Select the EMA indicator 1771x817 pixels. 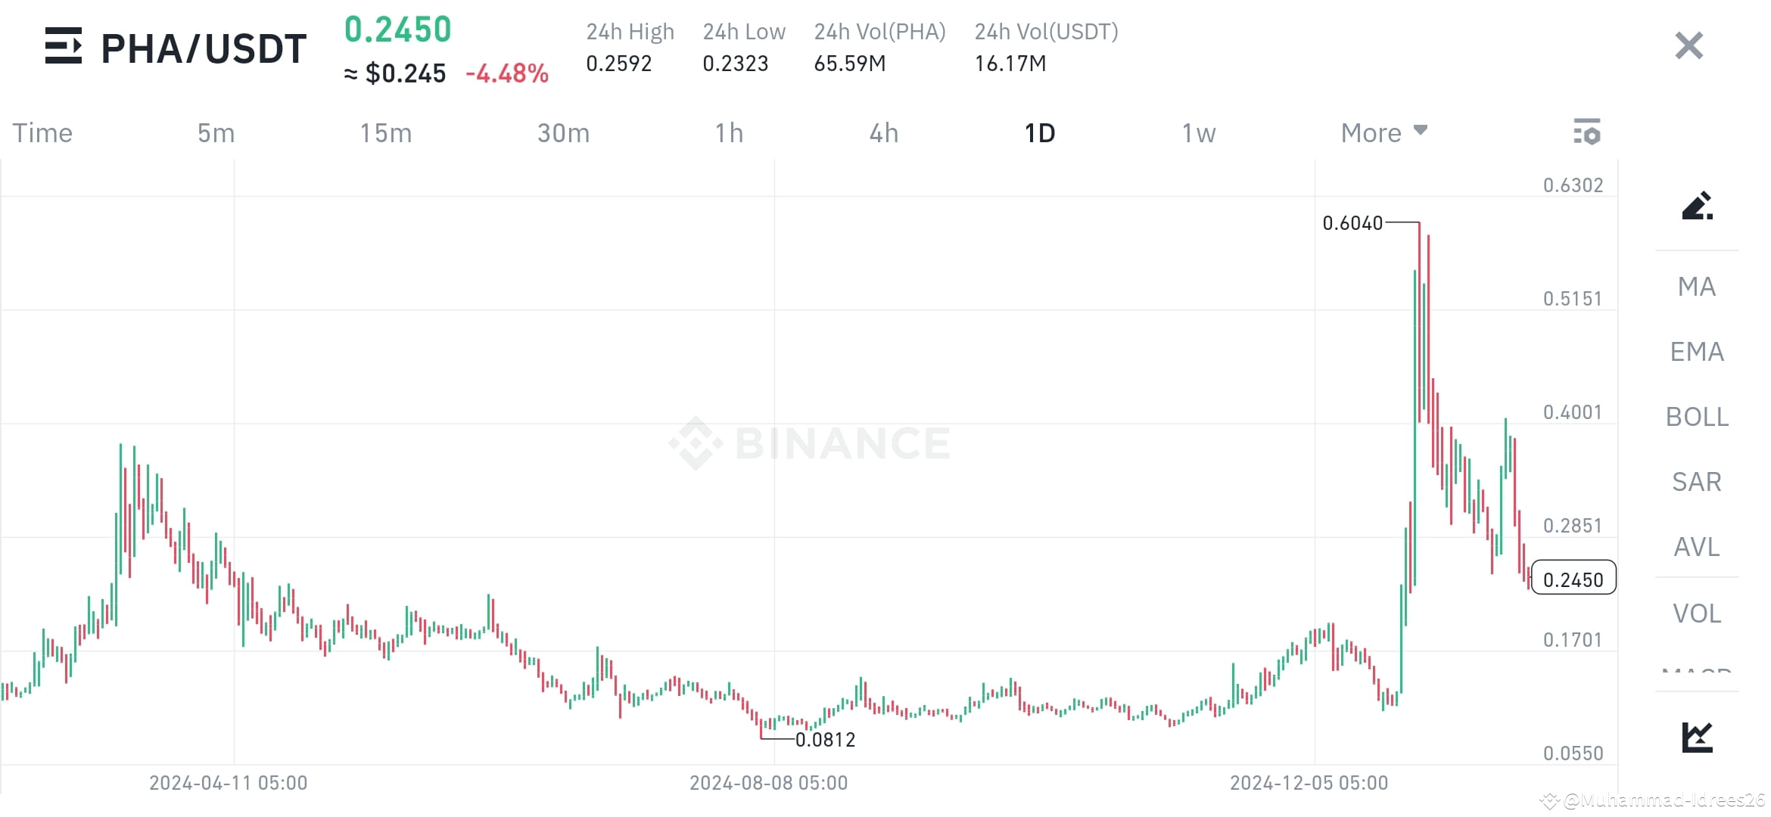[1696, 352]
